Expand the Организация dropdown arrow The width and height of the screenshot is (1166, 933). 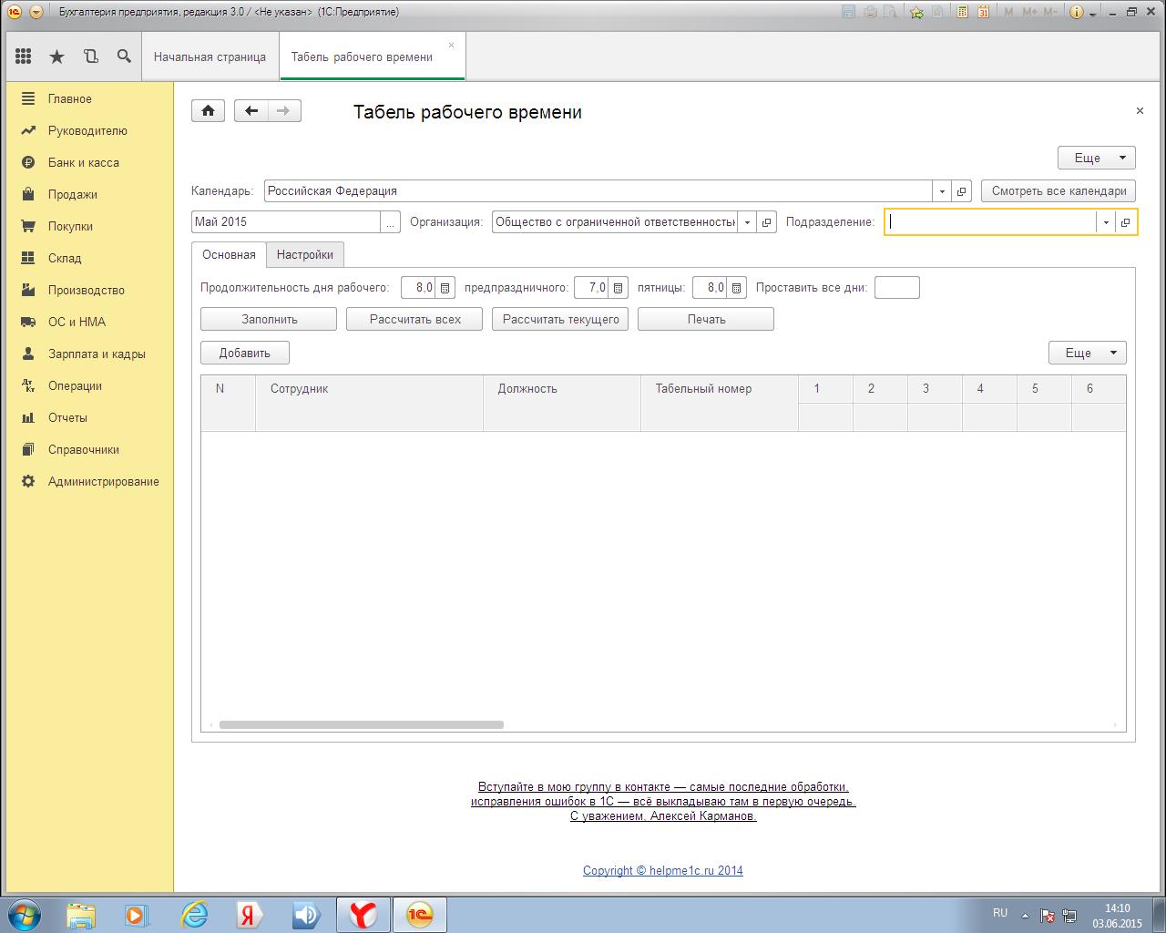coord(747,222)
